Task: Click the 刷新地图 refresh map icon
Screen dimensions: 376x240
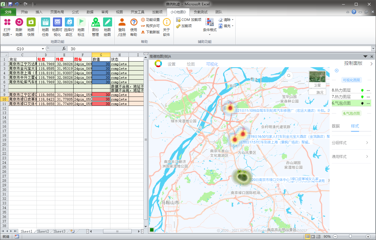Action: (x=19, y=22)
